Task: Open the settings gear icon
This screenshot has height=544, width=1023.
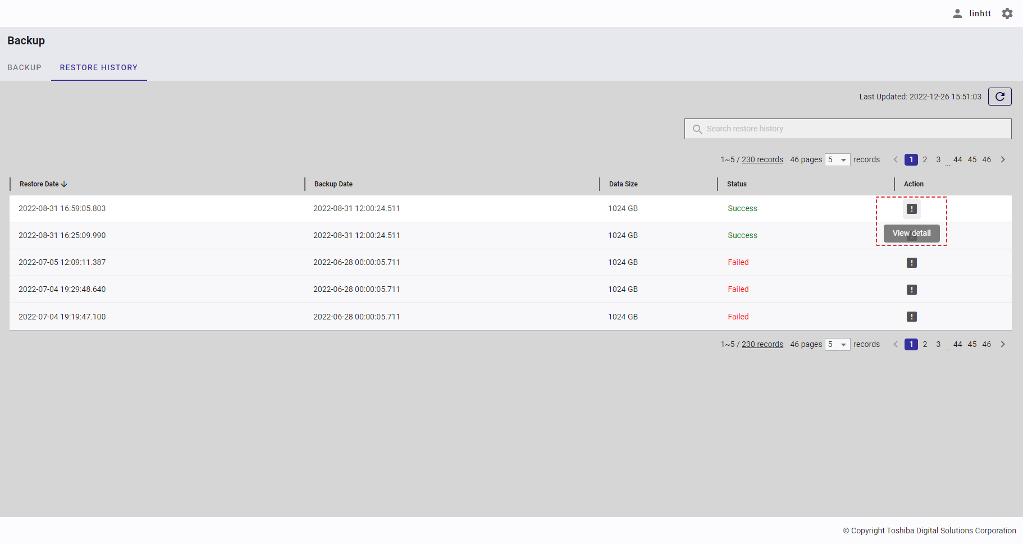Action: 1007,13
